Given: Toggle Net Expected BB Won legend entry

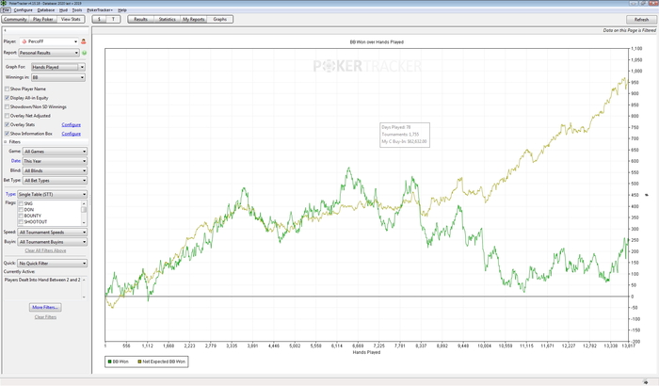Looking at the screenshot, I should coord(161,361).
